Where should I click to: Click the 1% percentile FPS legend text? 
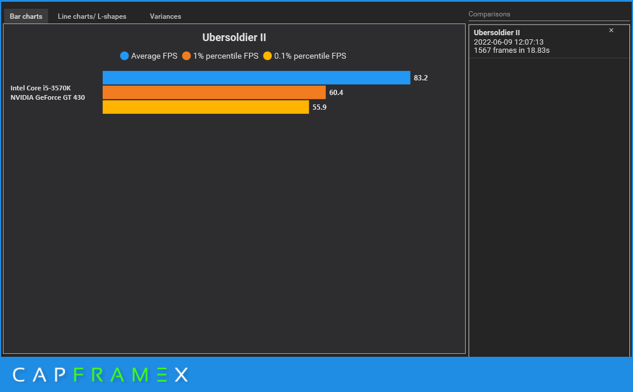tap(225, 56)
